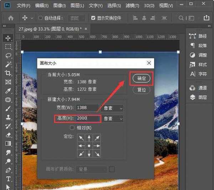Close the 画布大小 dialog
Viewport: 214px width, 190px height.
[149, 63]
